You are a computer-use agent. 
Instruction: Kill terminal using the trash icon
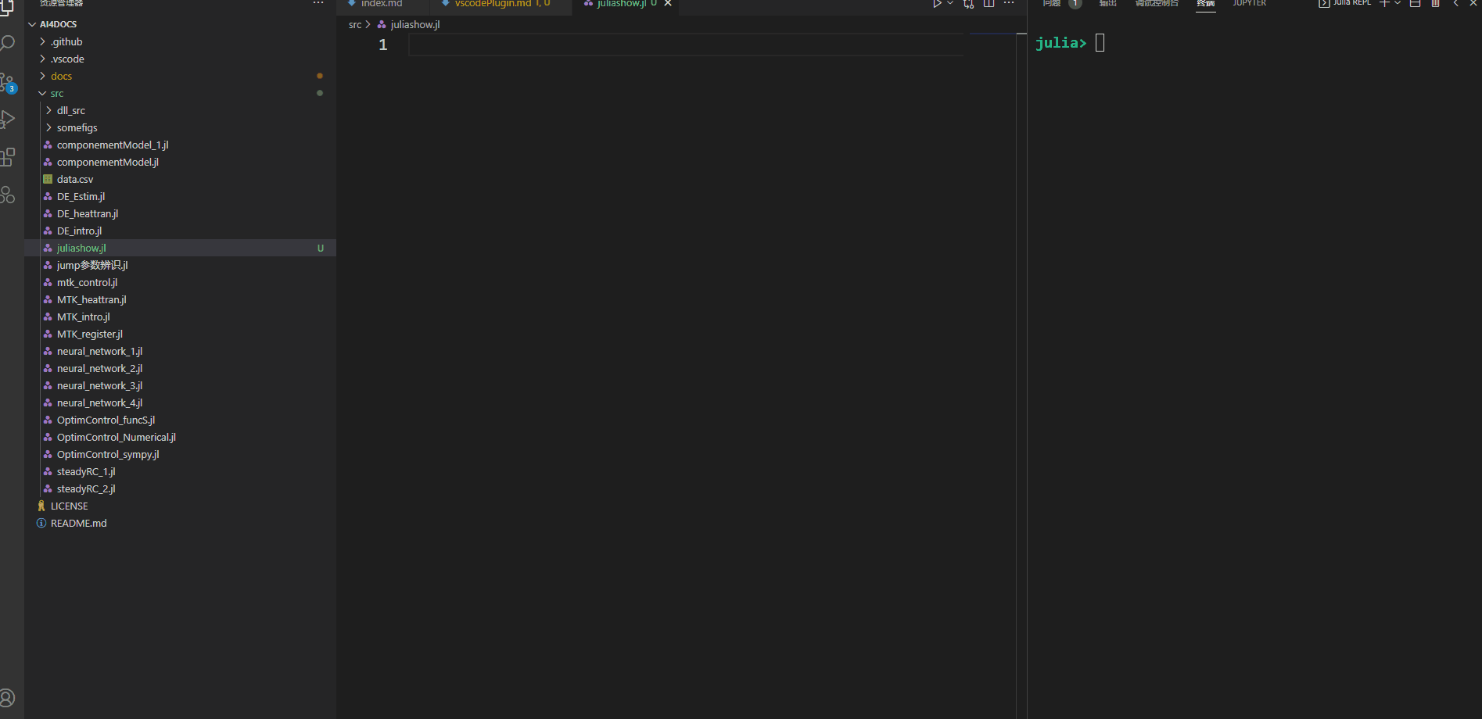tap(1435, 4)
